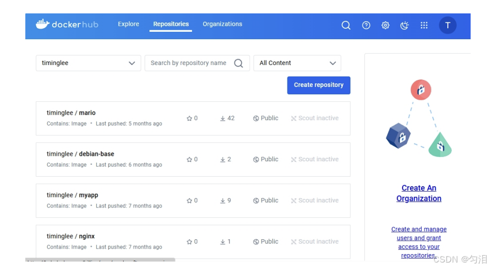
Task: Click the download icon for mario
Action: pos(223,119)
